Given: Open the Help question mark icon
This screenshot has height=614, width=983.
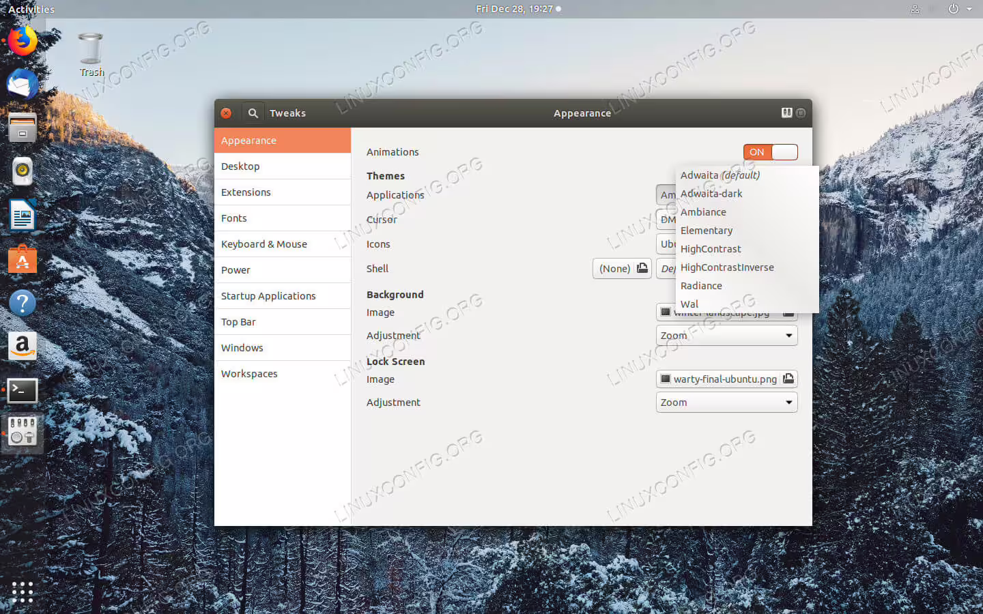Looking at the screenshot, I should coord(23,302).
